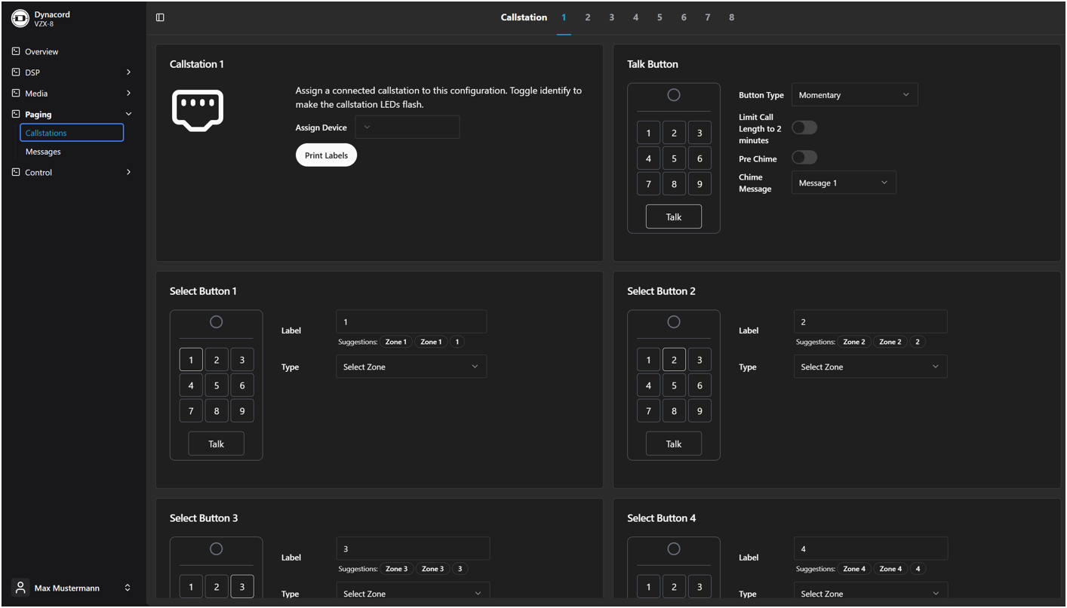Viewport: 1067px width, 608px height.
Task: Click the Print Labels button
Action: pyautogui.click(x=326, y=155)
